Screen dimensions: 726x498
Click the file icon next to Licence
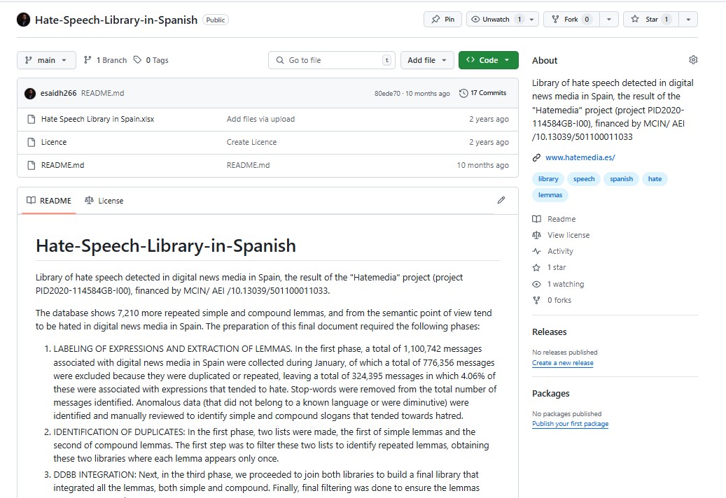point(32,143)
